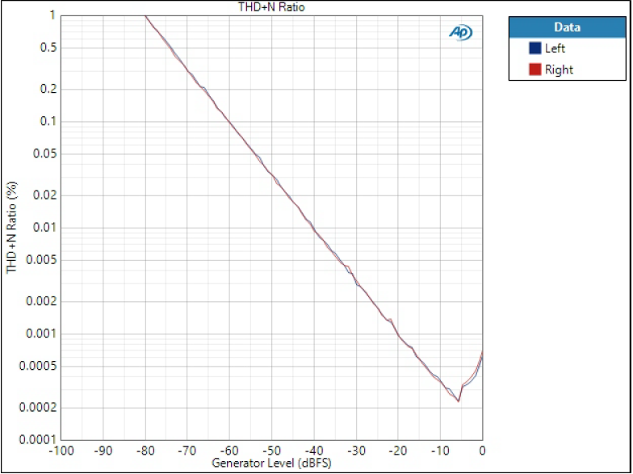Select the Right channel red color swatch
Image resolution: width=633 pixels, height=474 pixels.
tap(534, 69)
